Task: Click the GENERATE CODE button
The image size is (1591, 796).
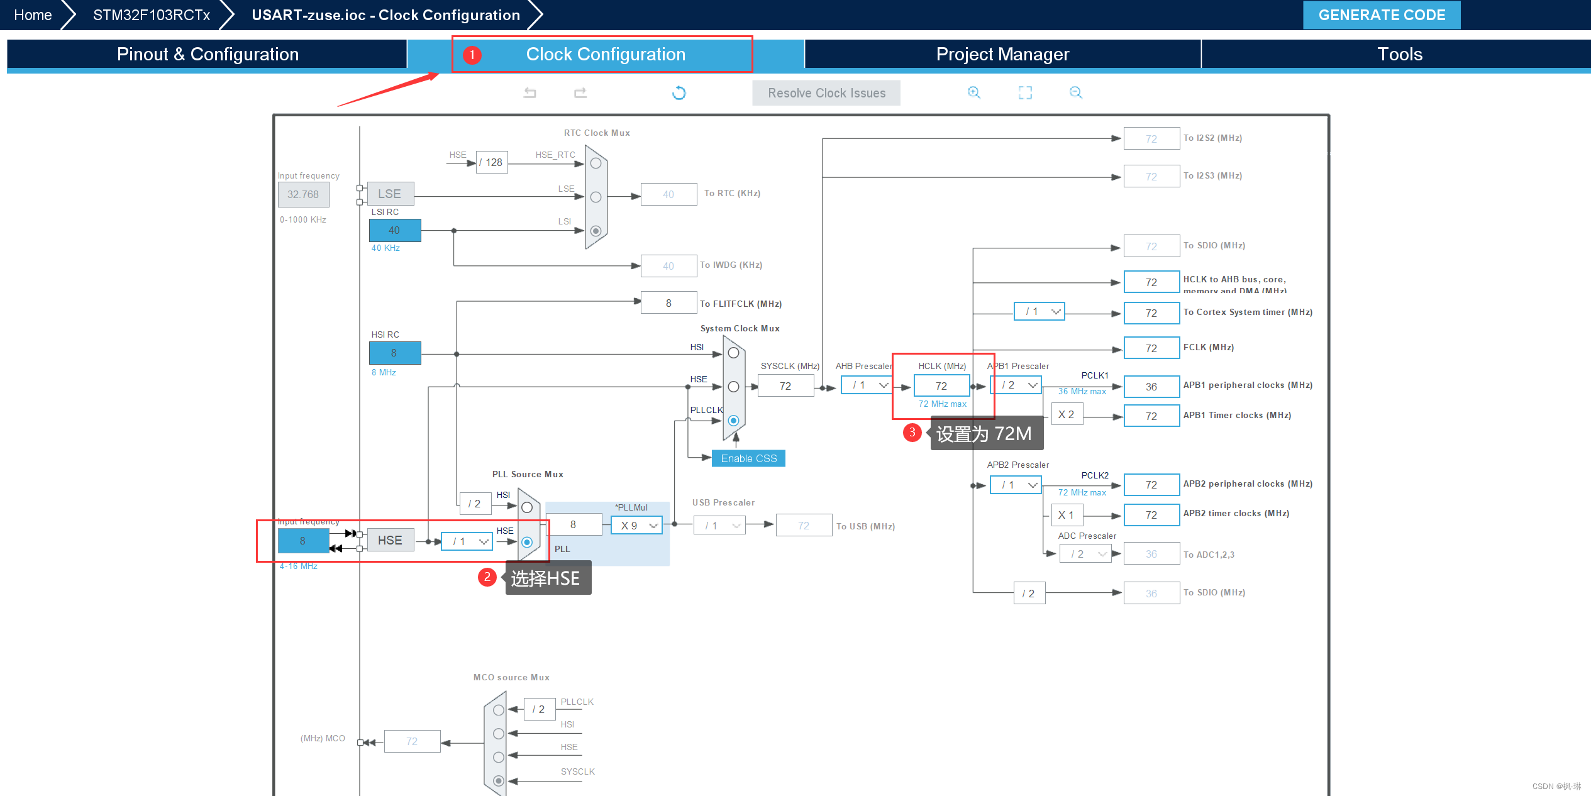Action: click(x=1381, y=15)
